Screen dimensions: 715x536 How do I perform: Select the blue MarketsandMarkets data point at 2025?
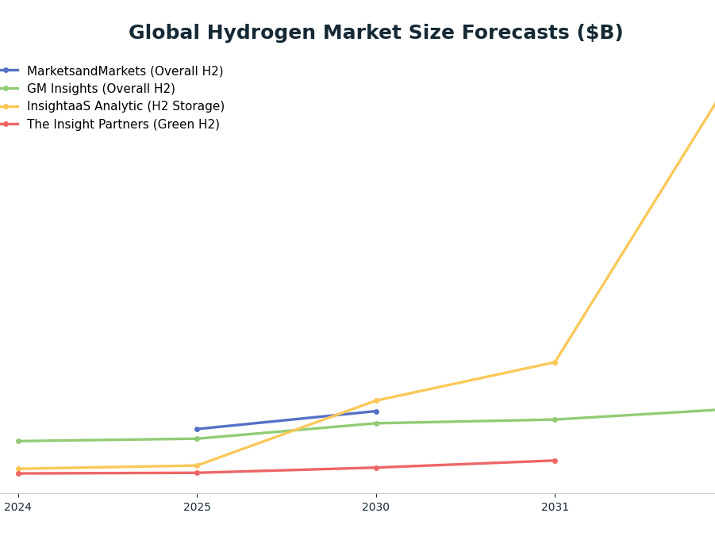[197, 429]
